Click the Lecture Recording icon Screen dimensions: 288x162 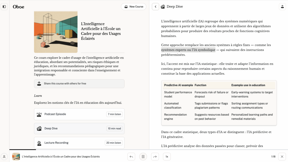(x=39, y=143)
